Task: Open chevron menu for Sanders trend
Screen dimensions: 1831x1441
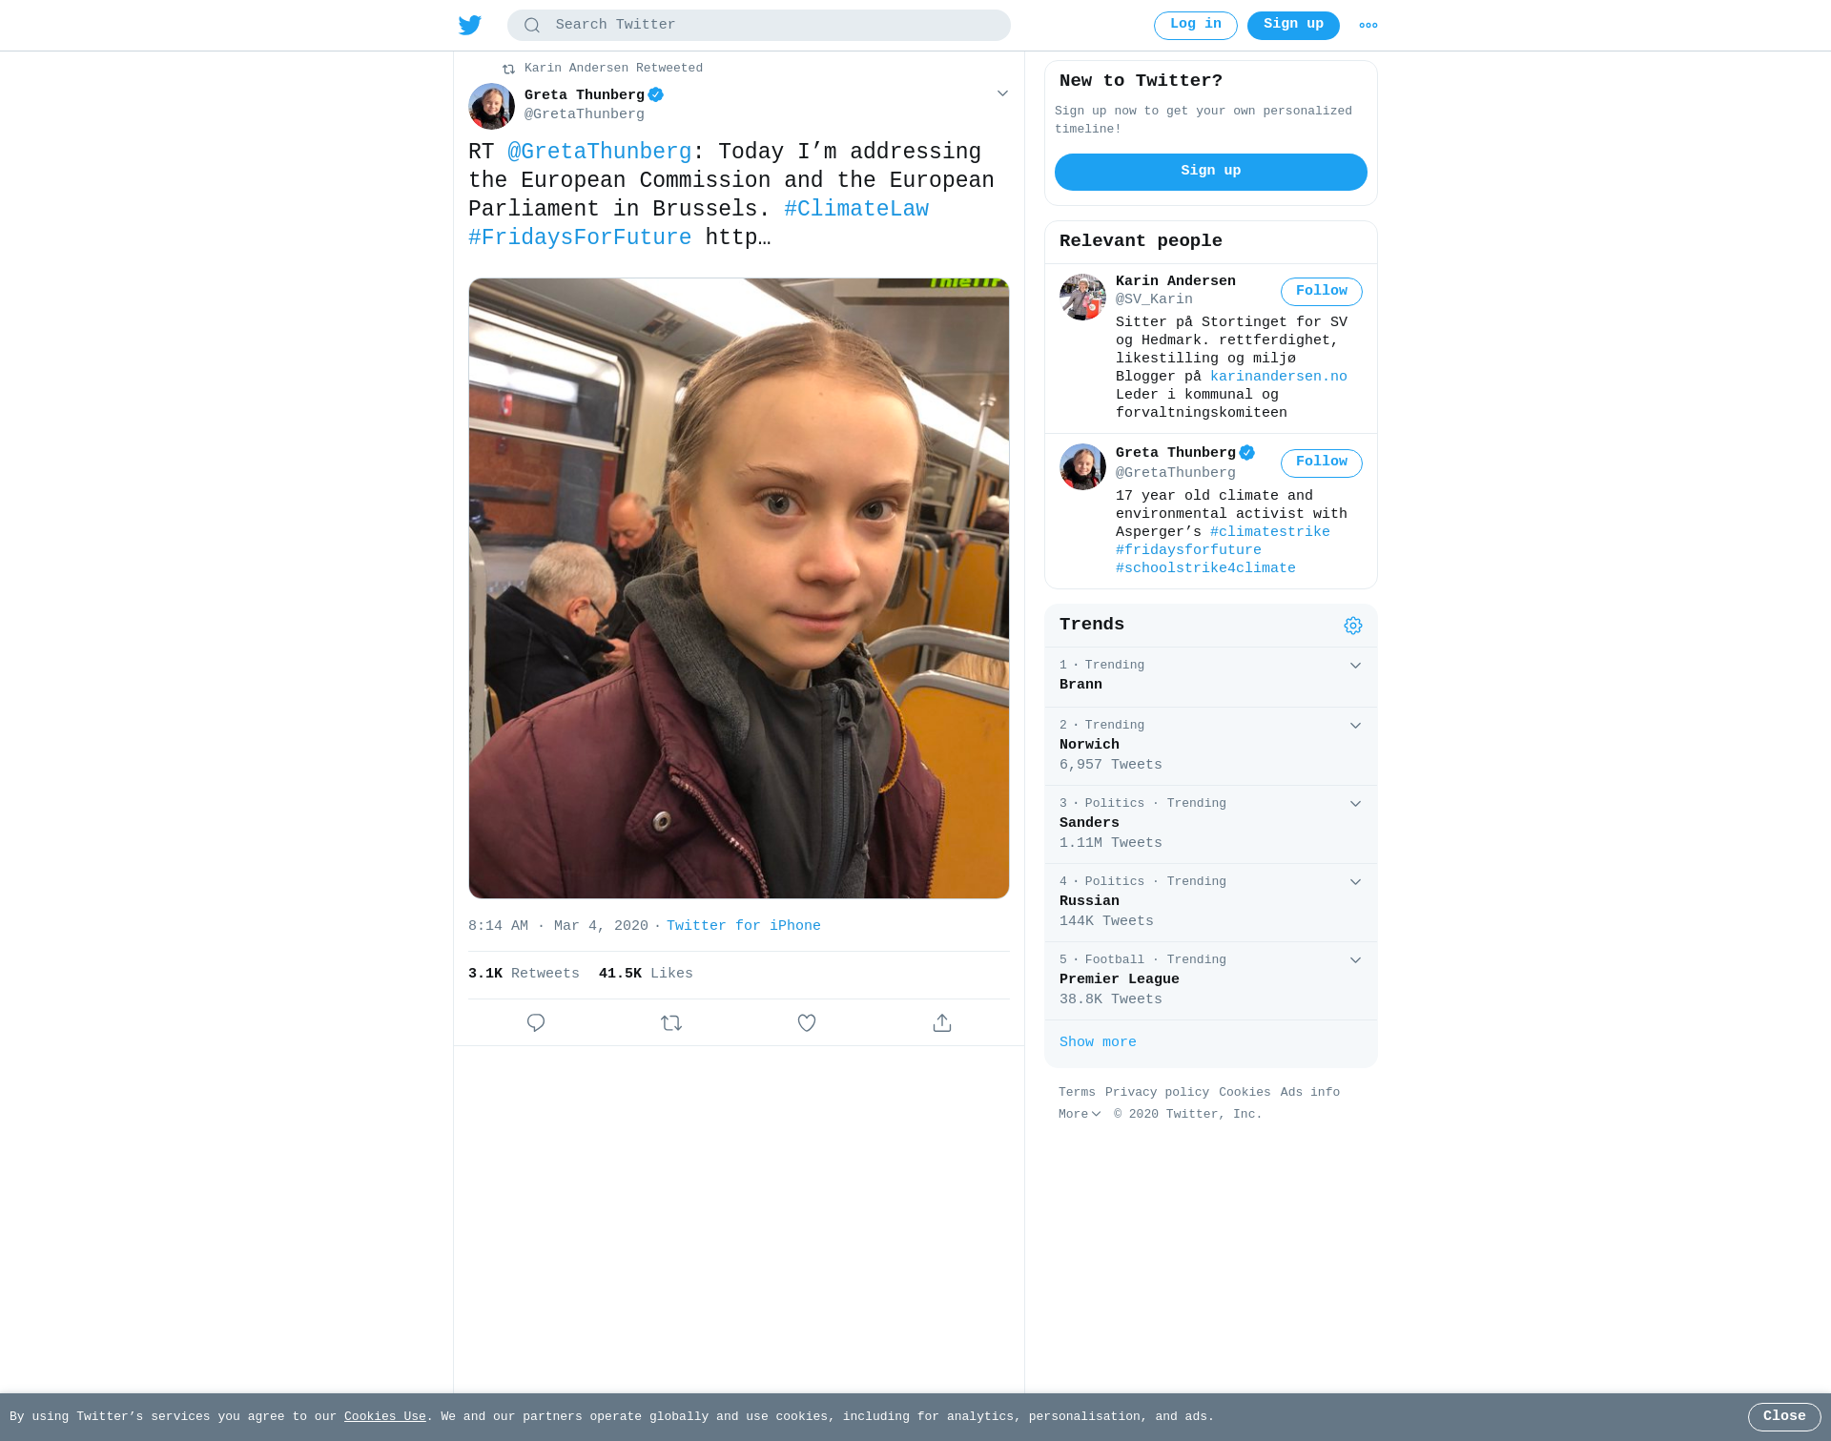Action: (x=1355, y=804)
